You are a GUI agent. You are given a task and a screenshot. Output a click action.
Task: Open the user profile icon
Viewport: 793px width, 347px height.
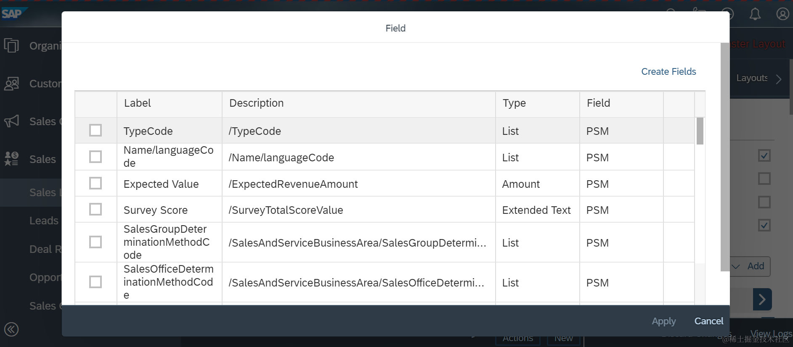(782, 14)
